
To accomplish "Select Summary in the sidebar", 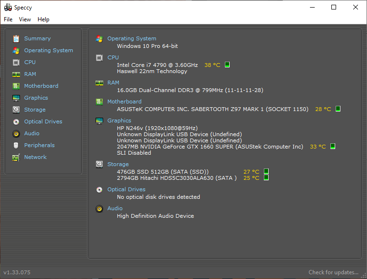I will click(x=38, y=38).
